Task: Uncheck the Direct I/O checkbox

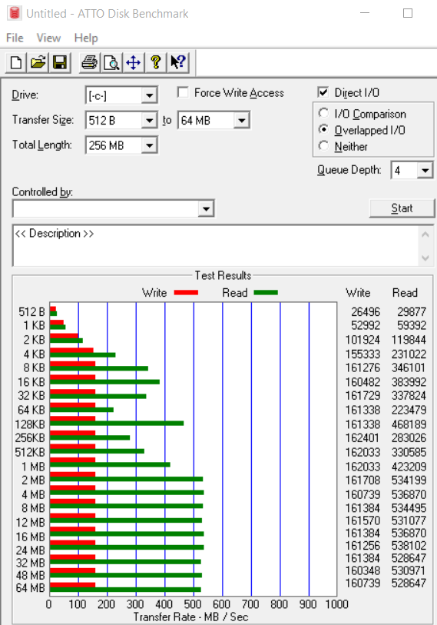Action: click(323, 92)
